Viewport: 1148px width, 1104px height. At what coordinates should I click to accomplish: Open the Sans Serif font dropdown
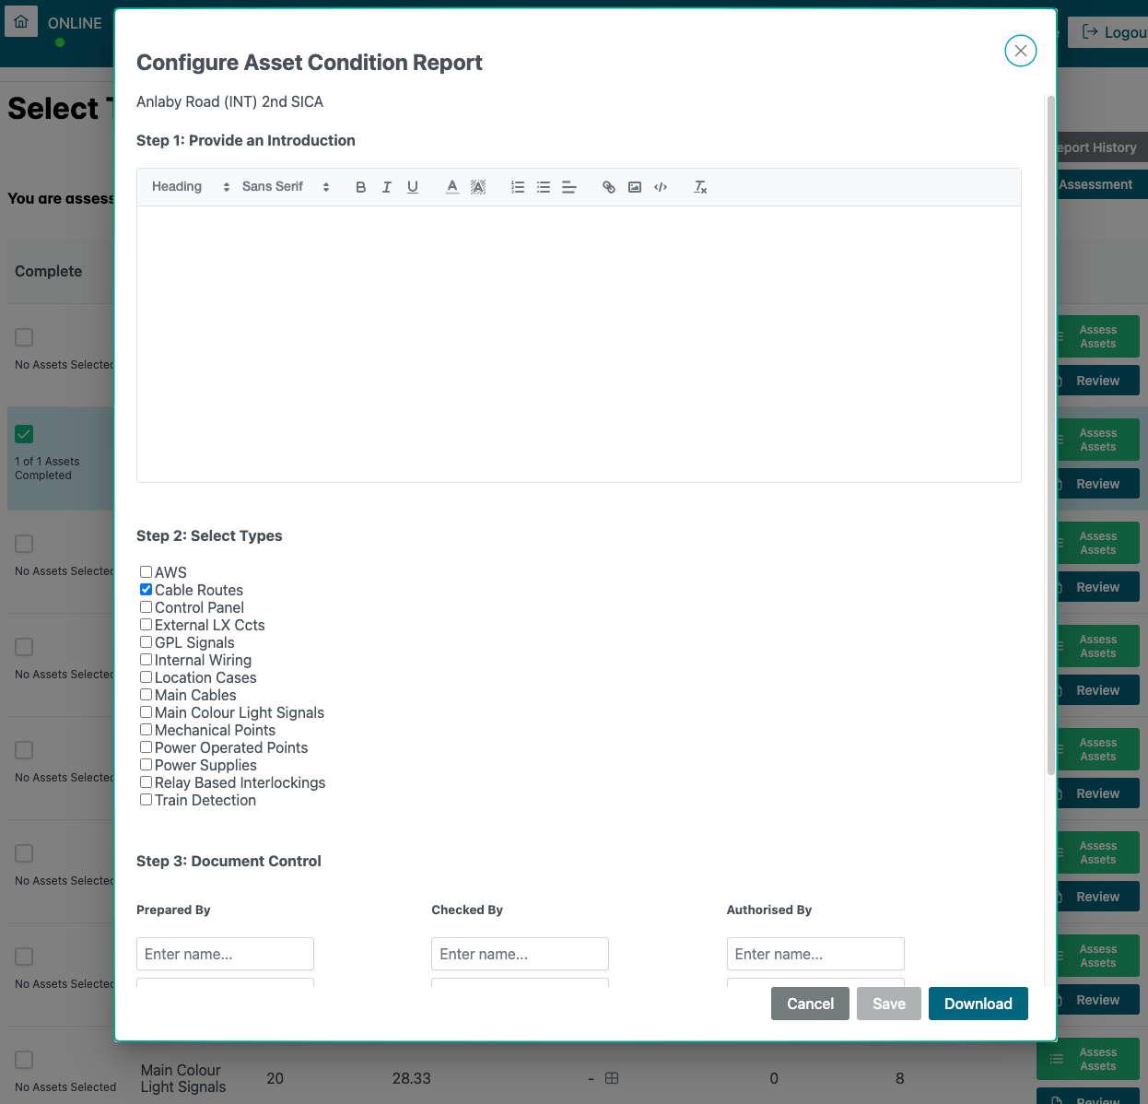[286, 187]
